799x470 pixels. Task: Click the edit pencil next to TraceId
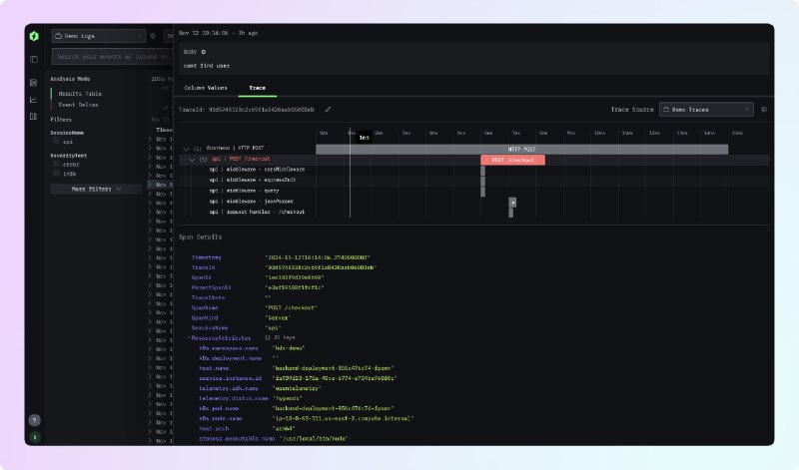pos(328,109)
